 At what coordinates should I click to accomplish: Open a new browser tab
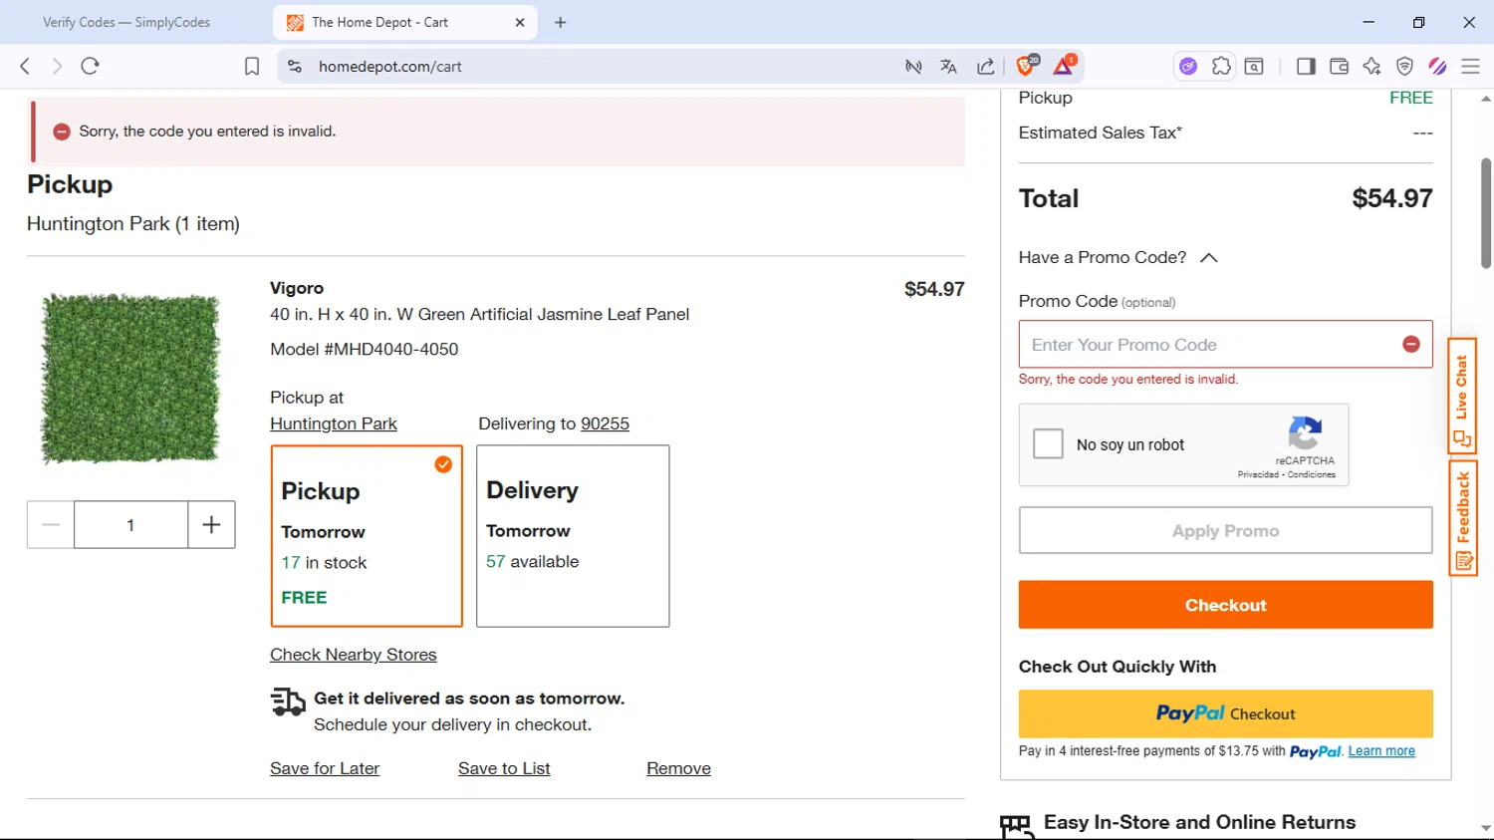coord(561,22)
